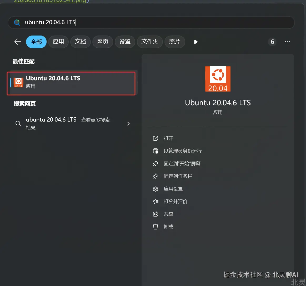Click the pin icon beside 固定到“开始”屏幕
The width and height of the screenshot is (306, 286).
tap(155, 163)
